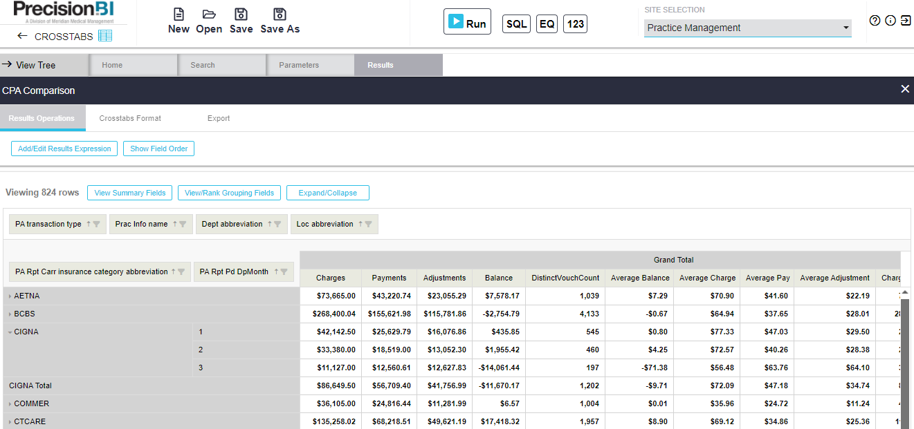This screenshot has width=914, height=429.
Task: Click the info circle icon
Action: (x=890, y=21)
